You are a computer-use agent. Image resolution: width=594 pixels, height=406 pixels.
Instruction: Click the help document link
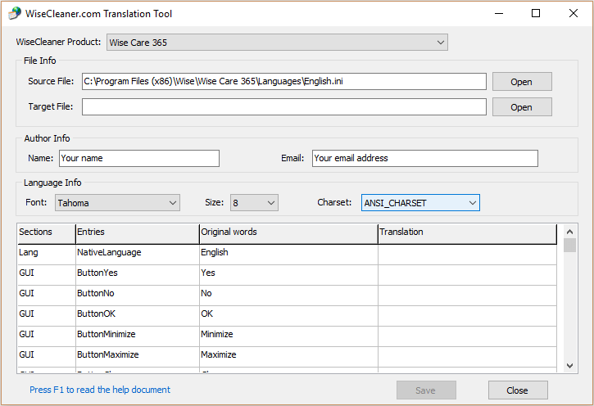pos(100,390)
